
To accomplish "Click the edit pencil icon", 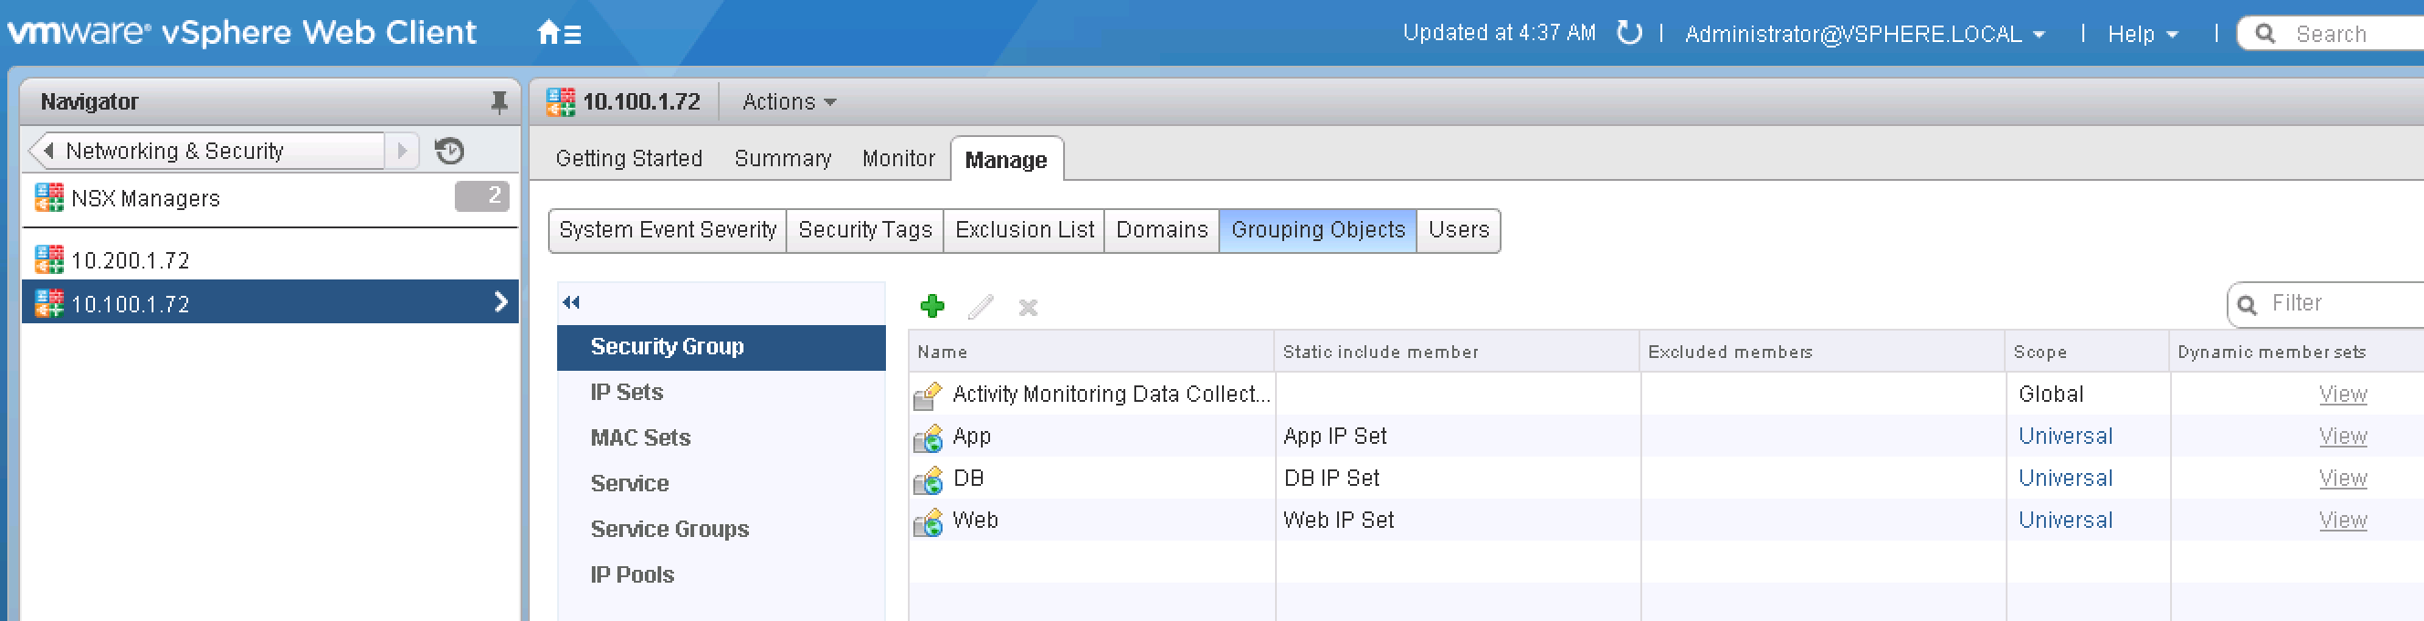I will click(x=981, y=307).
